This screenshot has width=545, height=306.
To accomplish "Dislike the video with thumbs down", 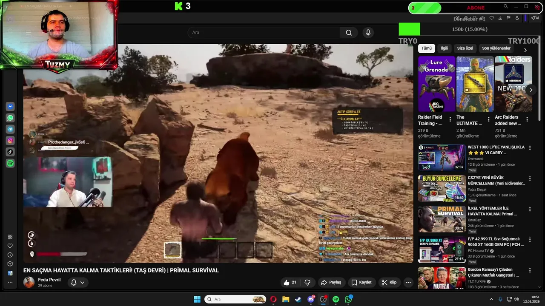I will pos(307,282).
